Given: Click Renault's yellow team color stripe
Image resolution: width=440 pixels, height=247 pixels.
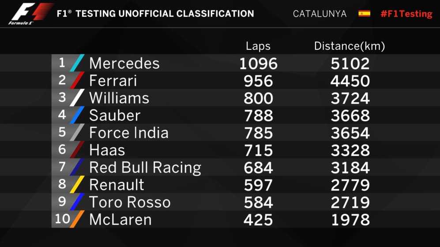Looking at the screenshot, I should tap(77, 184).
